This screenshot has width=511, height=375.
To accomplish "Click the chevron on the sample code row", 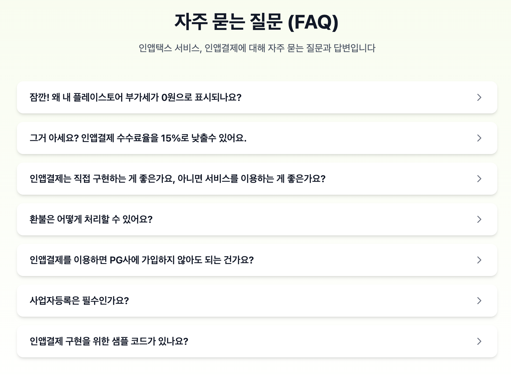I will click(x=479, y=342).
